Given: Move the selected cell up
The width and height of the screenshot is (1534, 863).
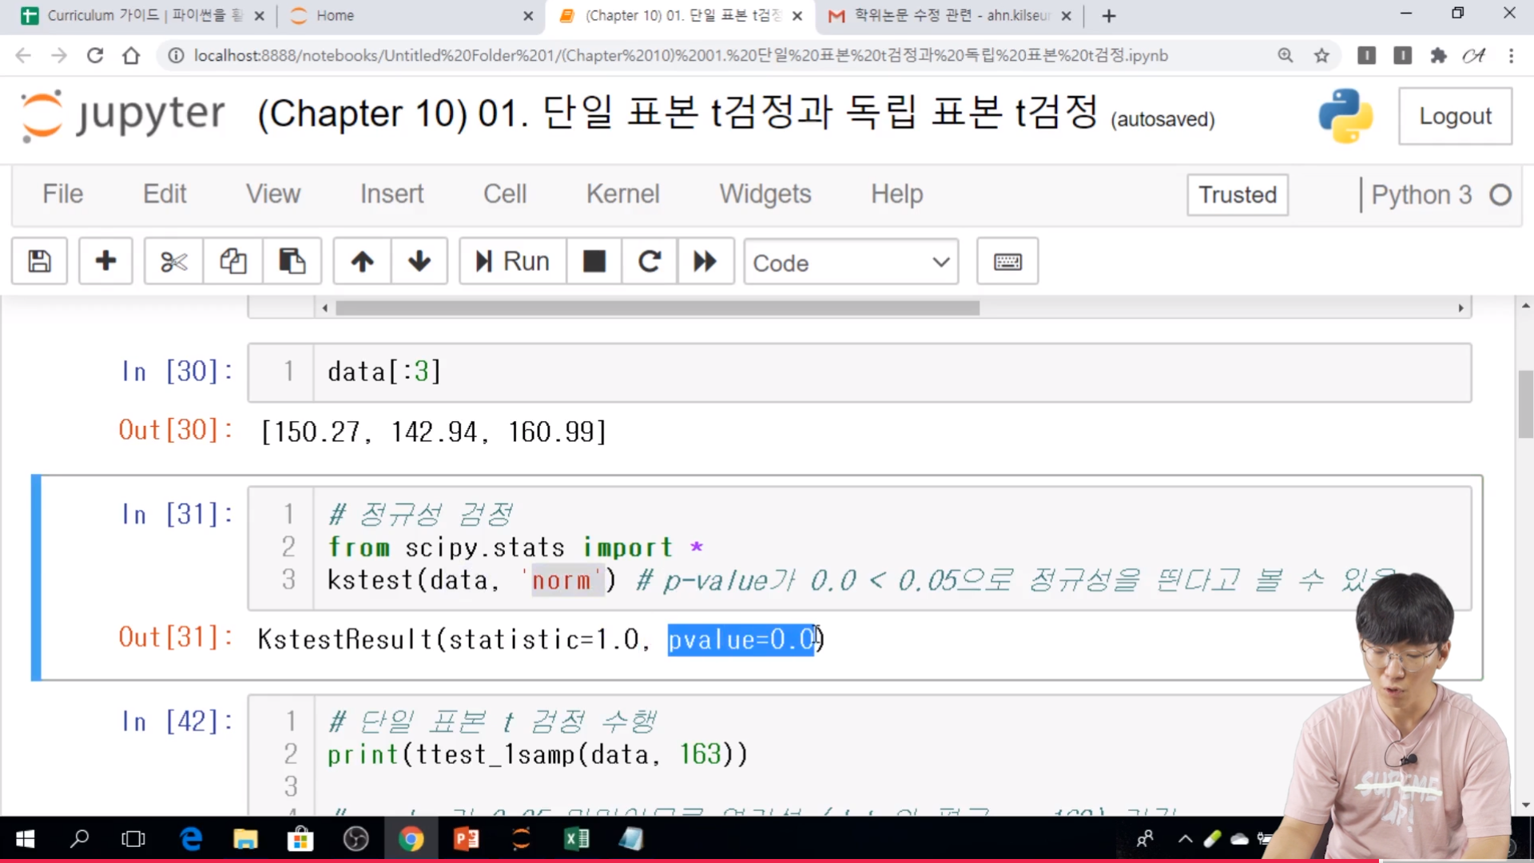Looking at the screenshot, I should [362, 261].
